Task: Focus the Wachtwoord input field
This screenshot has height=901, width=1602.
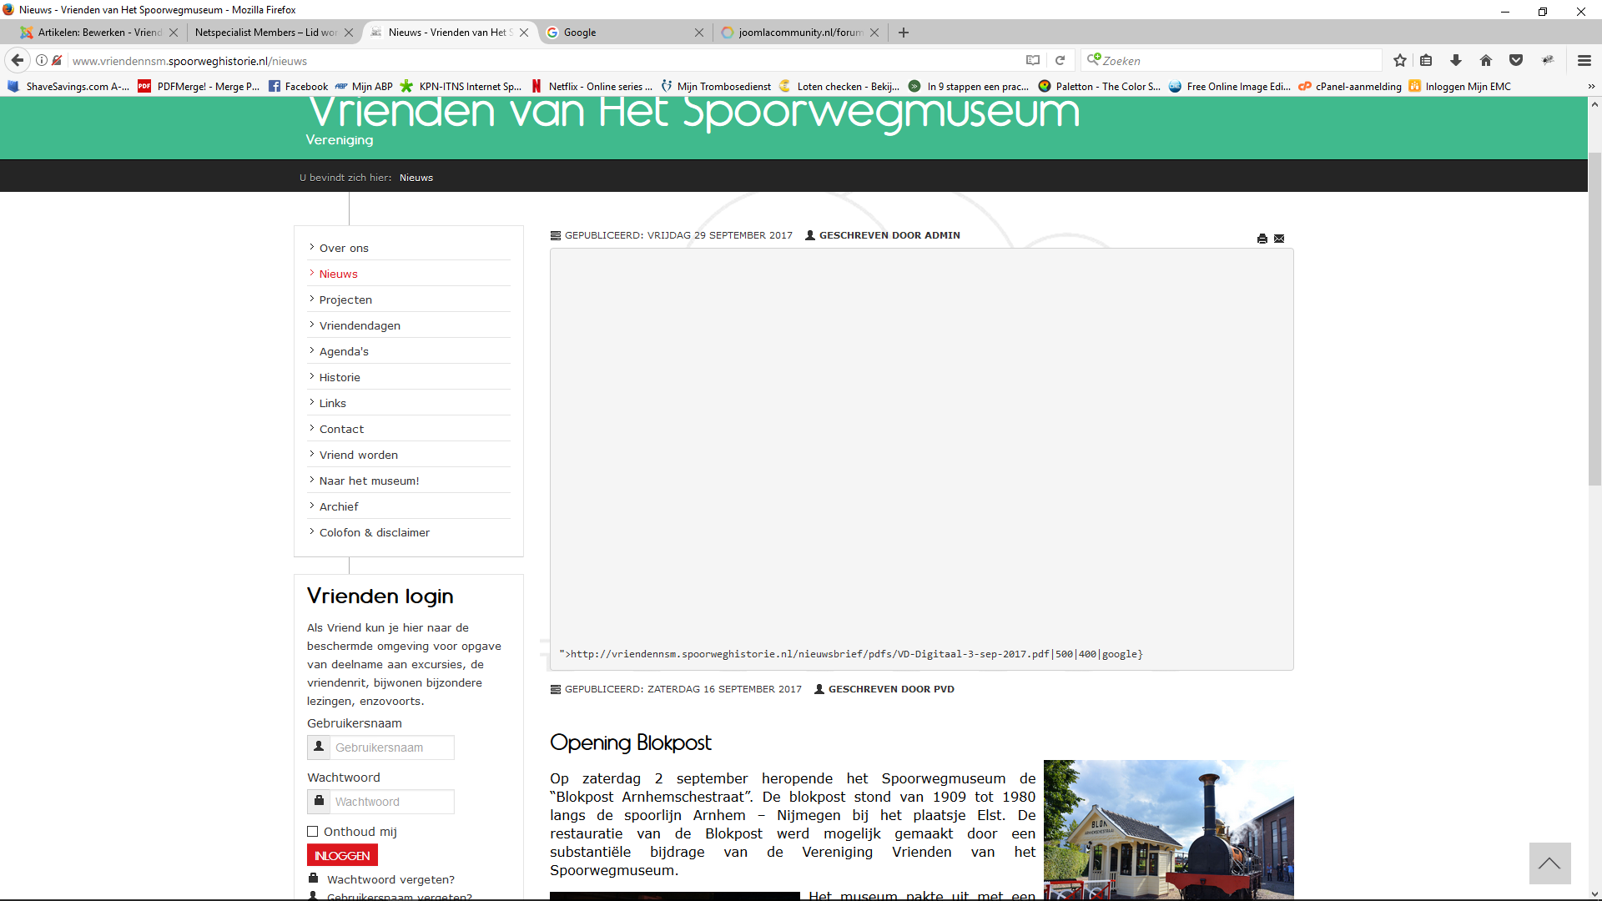Action: (392, 802)
